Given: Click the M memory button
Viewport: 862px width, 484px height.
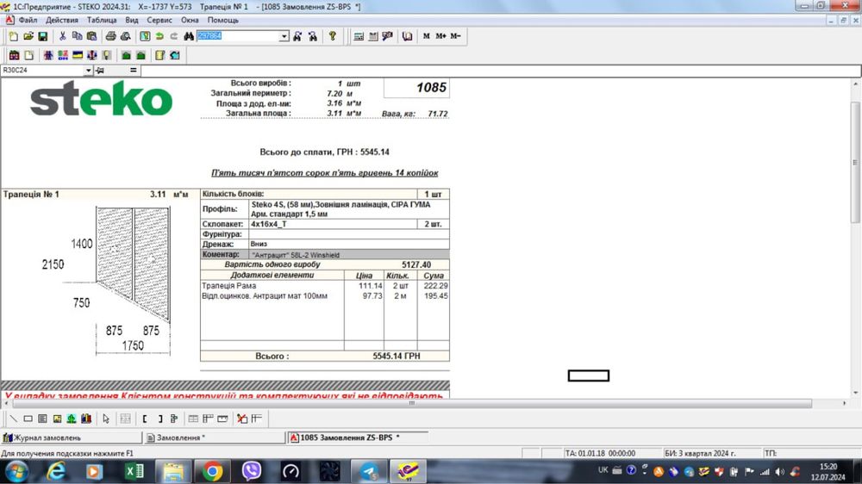Looking at the screenshot, I should tap(426, 36).
